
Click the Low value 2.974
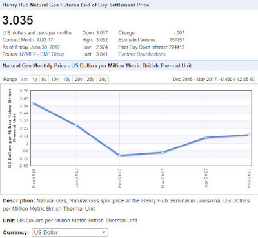(x=102, y=47)
